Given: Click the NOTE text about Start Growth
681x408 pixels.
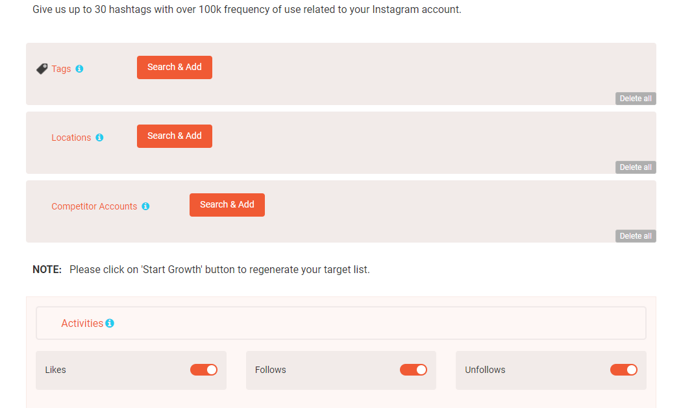Looking at the screenshot, I should (201, 270).
